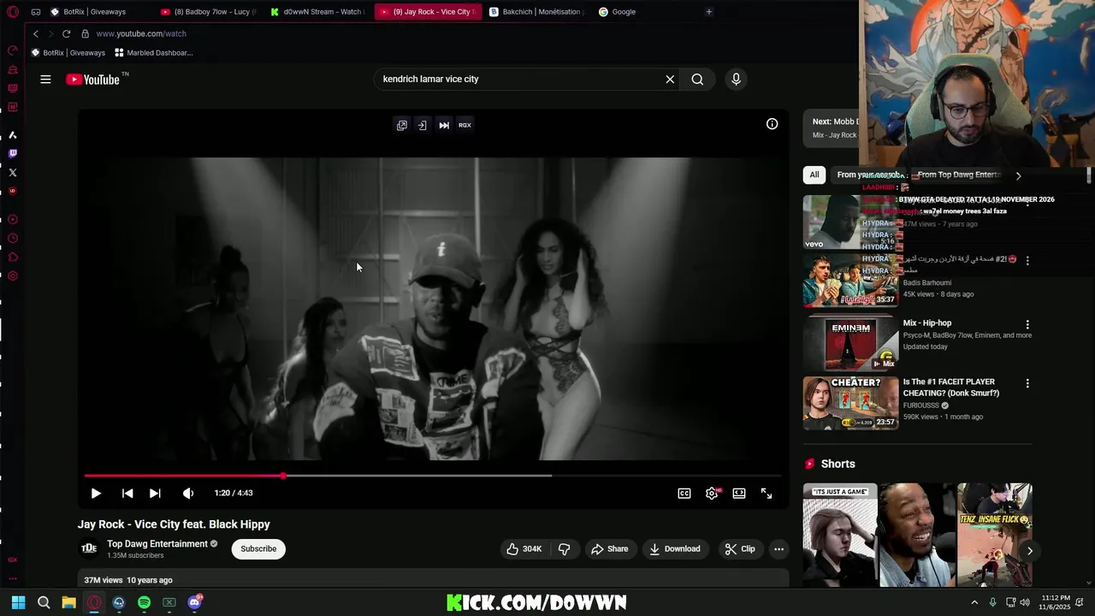
Task: Toggle closed captions
Action: (684, 494)
